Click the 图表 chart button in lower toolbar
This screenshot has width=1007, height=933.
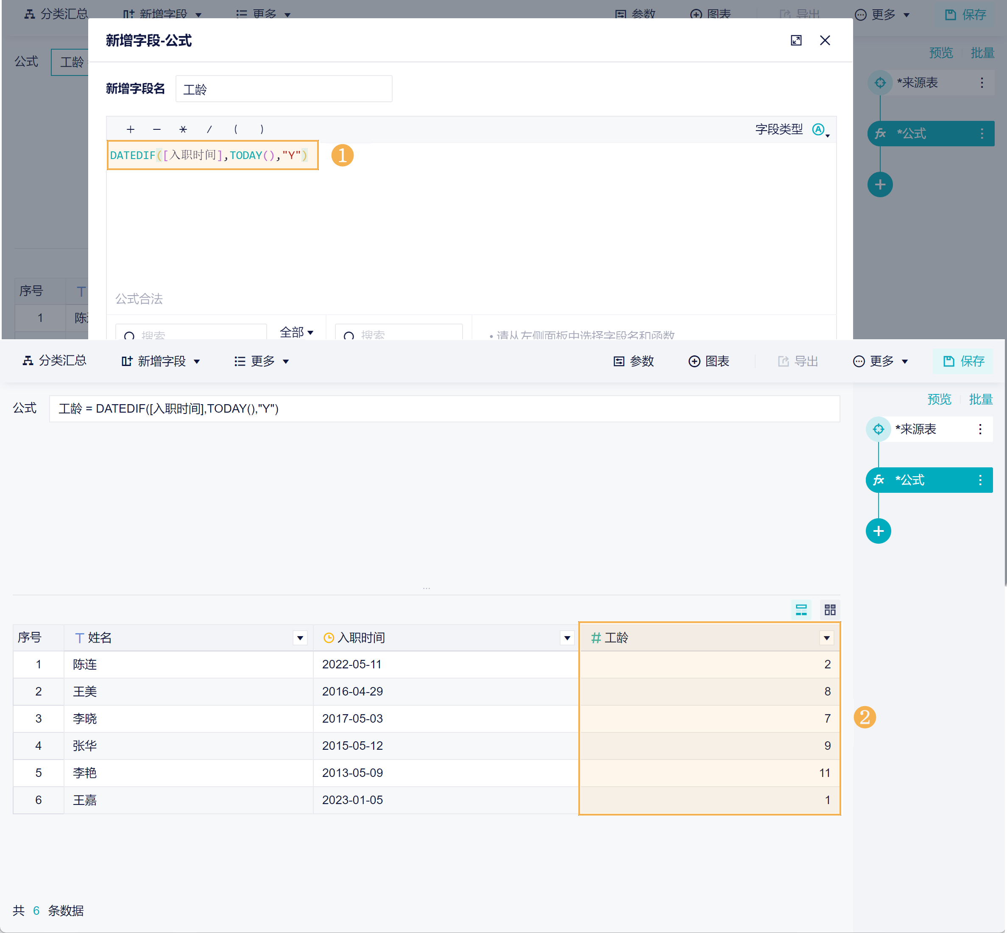point(709,361)
